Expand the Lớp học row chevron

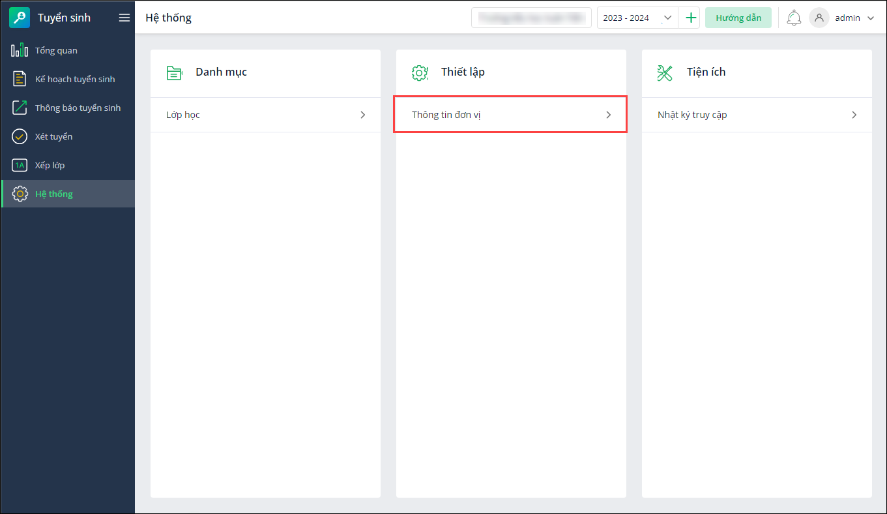pyautogui.click(x=363, y=115)
